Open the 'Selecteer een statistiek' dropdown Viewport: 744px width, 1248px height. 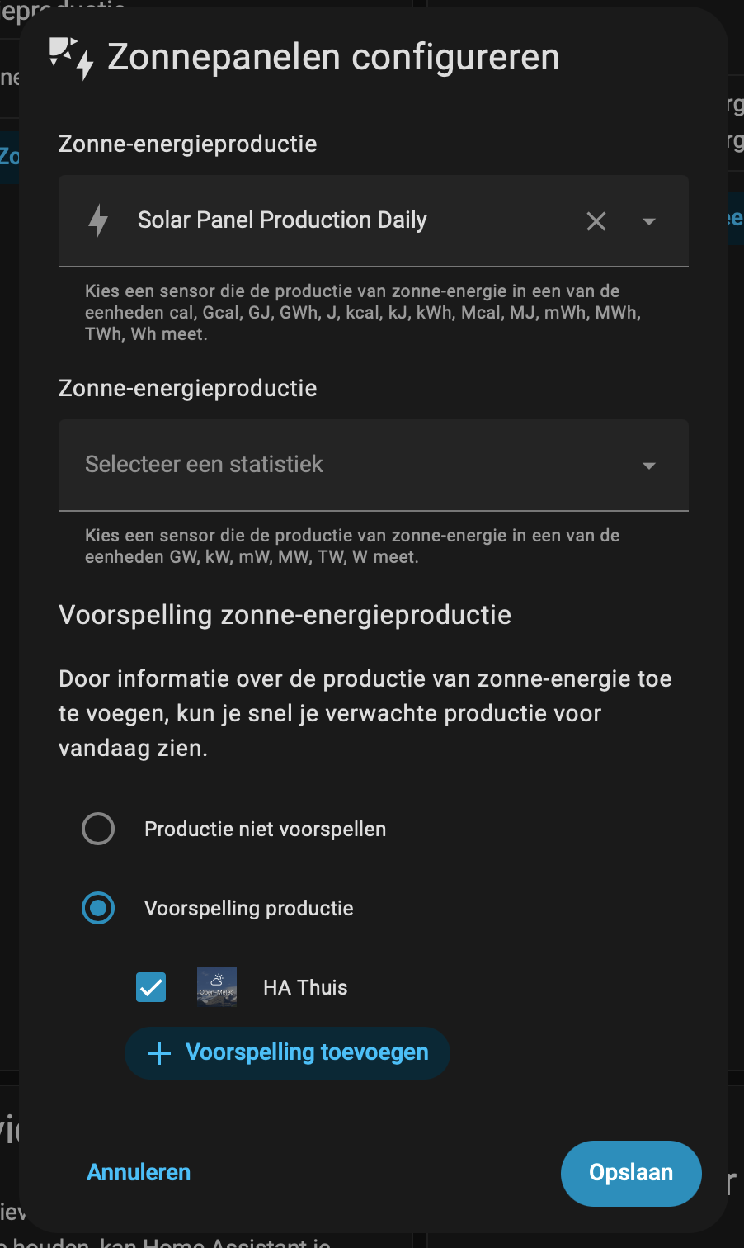click(649, 466)
